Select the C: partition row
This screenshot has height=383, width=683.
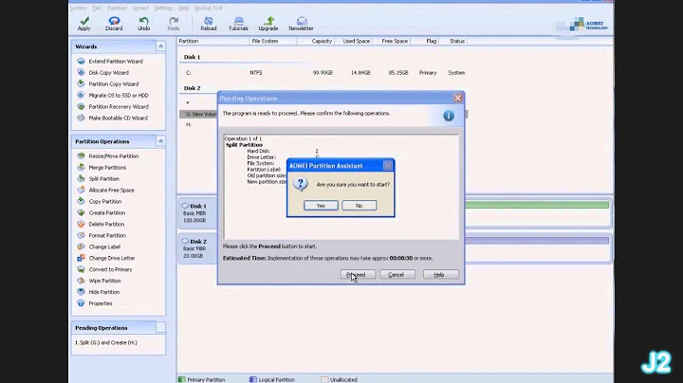point(325,73)
